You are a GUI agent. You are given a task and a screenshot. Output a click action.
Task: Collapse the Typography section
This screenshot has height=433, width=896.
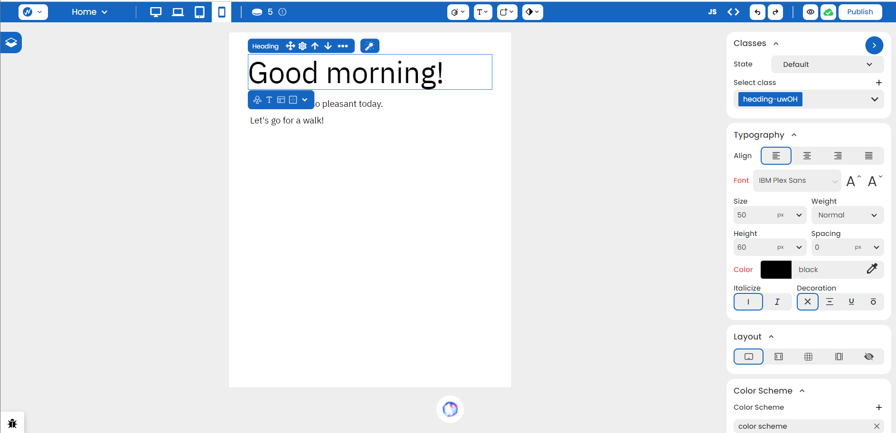(x=794, y=135)
